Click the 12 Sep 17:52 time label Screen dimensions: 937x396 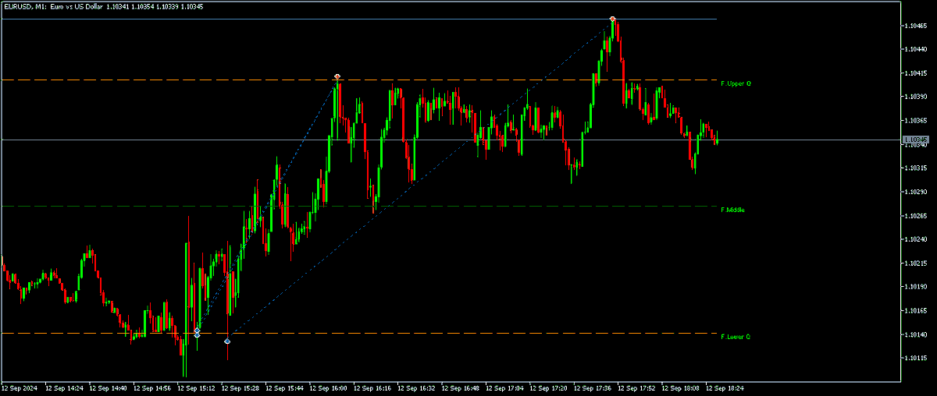pos(638,387)
